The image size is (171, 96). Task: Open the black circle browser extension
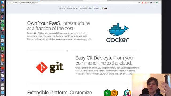151,3
